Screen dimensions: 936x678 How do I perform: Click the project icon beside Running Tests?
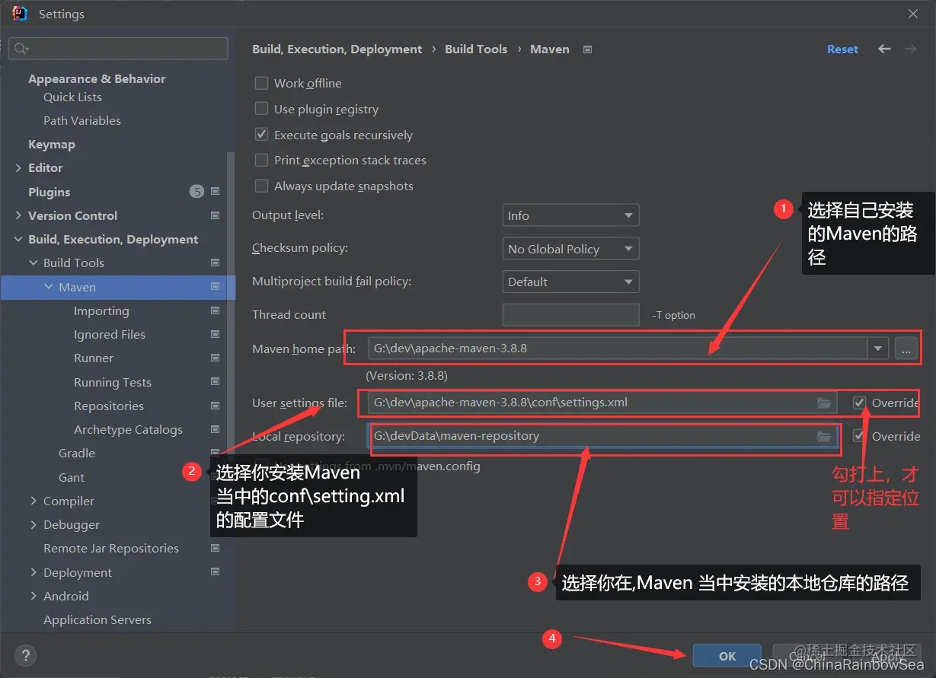click(215, 382)
